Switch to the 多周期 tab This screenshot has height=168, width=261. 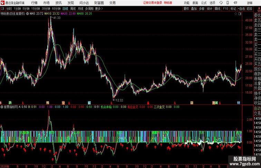(x=89, y=9)
